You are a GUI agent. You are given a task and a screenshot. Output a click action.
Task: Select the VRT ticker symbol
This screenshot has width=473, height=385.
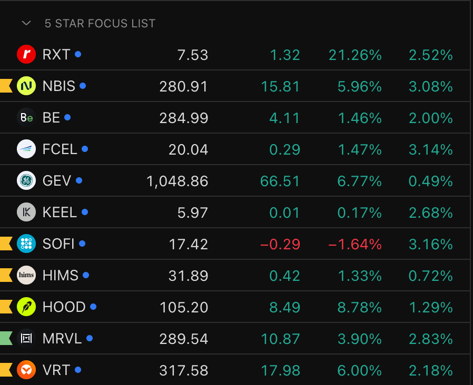56,370
